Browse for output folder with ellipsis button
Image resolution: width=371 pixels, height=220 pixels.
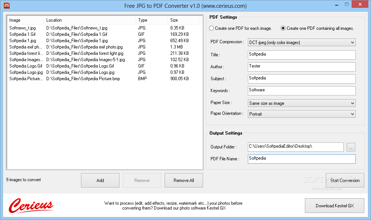(x=351, y=147)
